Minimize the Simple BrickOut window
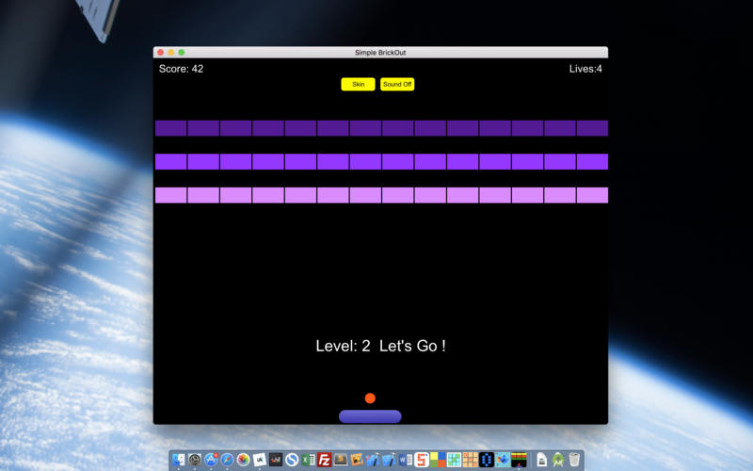 [171, 53]
